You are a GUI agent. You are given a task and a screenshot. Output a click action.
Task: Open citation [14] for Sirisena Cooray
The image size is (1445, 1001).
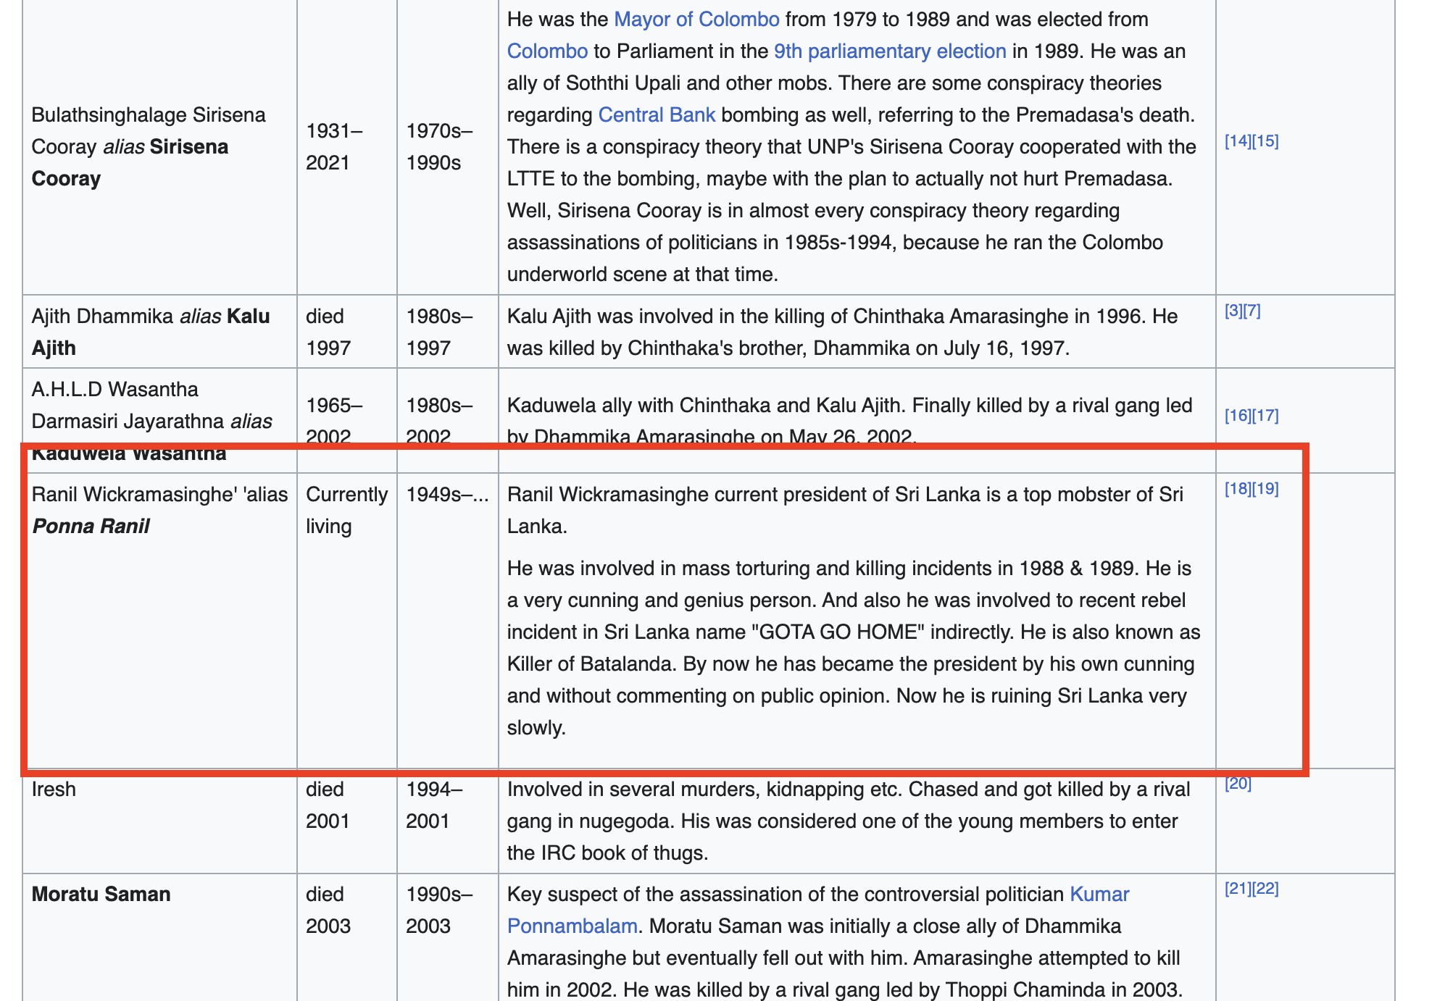(x=1238, y=141)
